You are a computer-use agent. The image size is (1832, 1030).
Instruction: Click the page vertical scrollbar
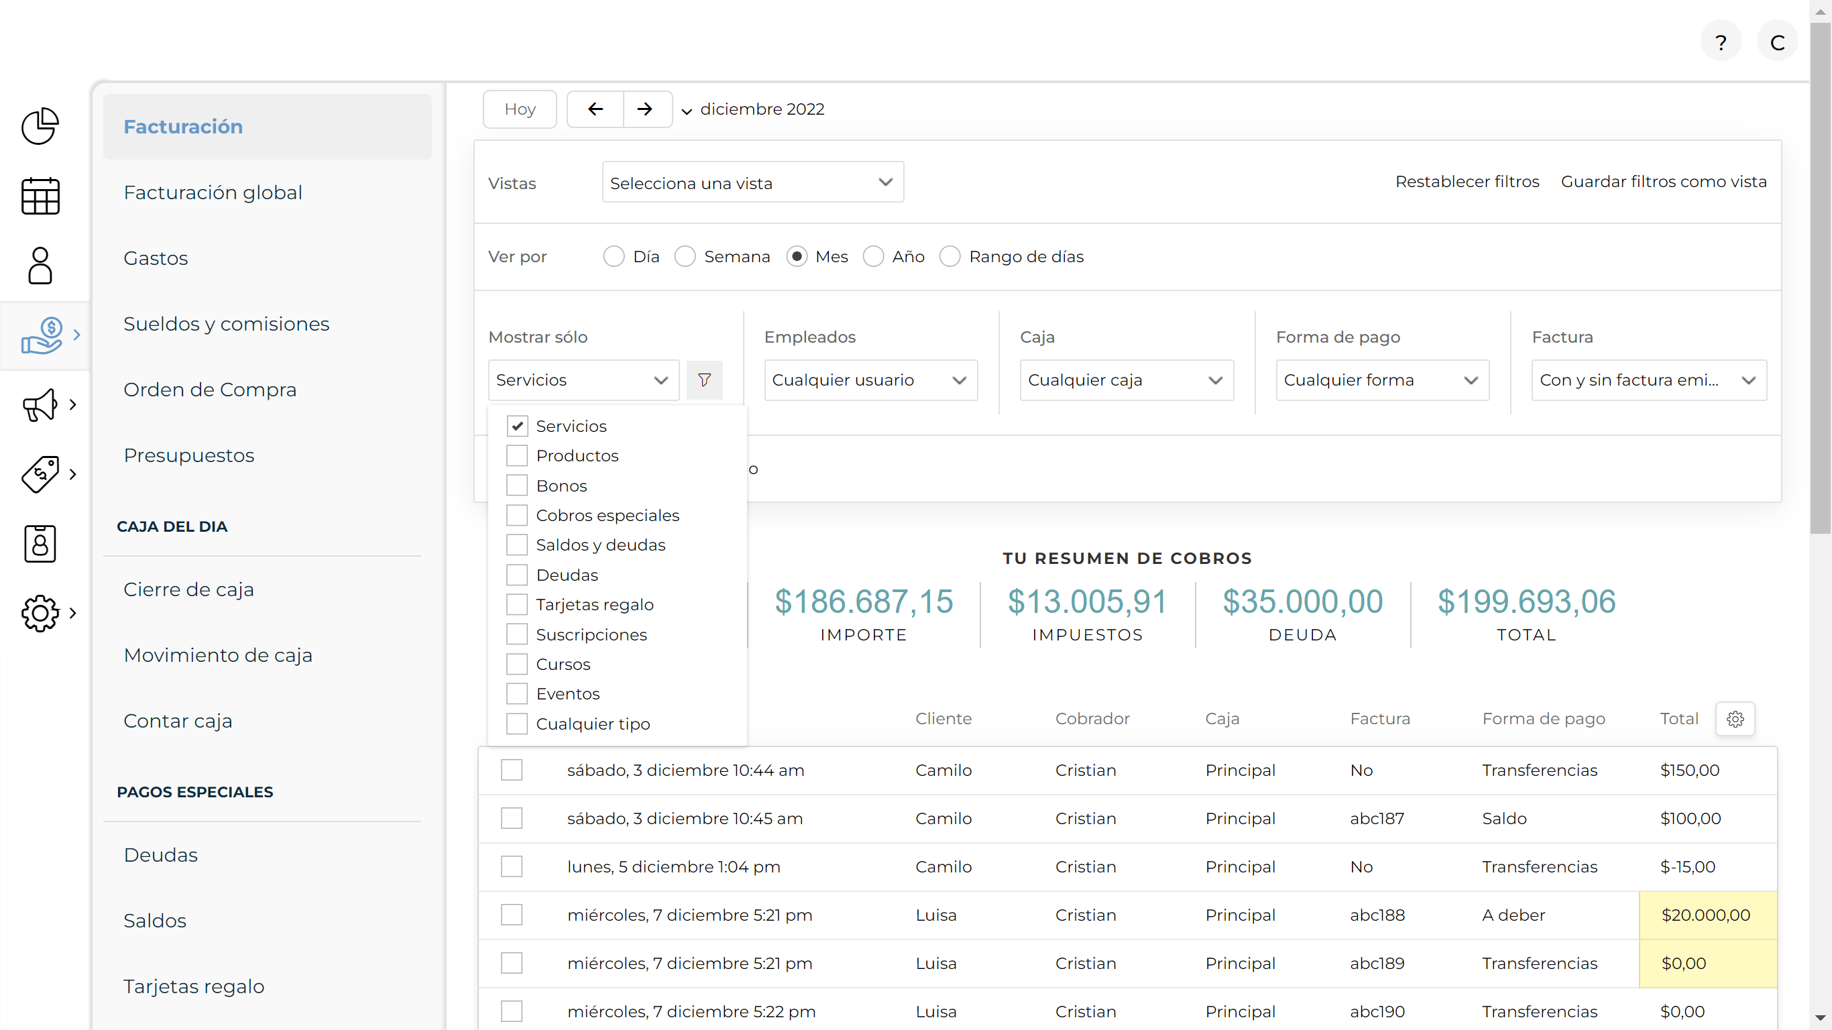point(1820,278)
